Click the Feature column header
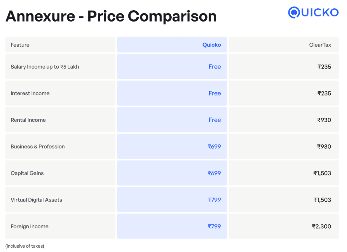347x252 pixels. coord(20,45)
